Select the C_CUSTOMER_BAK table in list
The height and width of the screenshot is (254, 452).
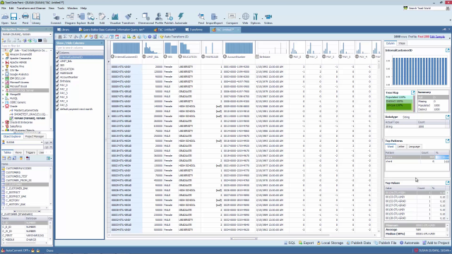(x=17, y=188)
